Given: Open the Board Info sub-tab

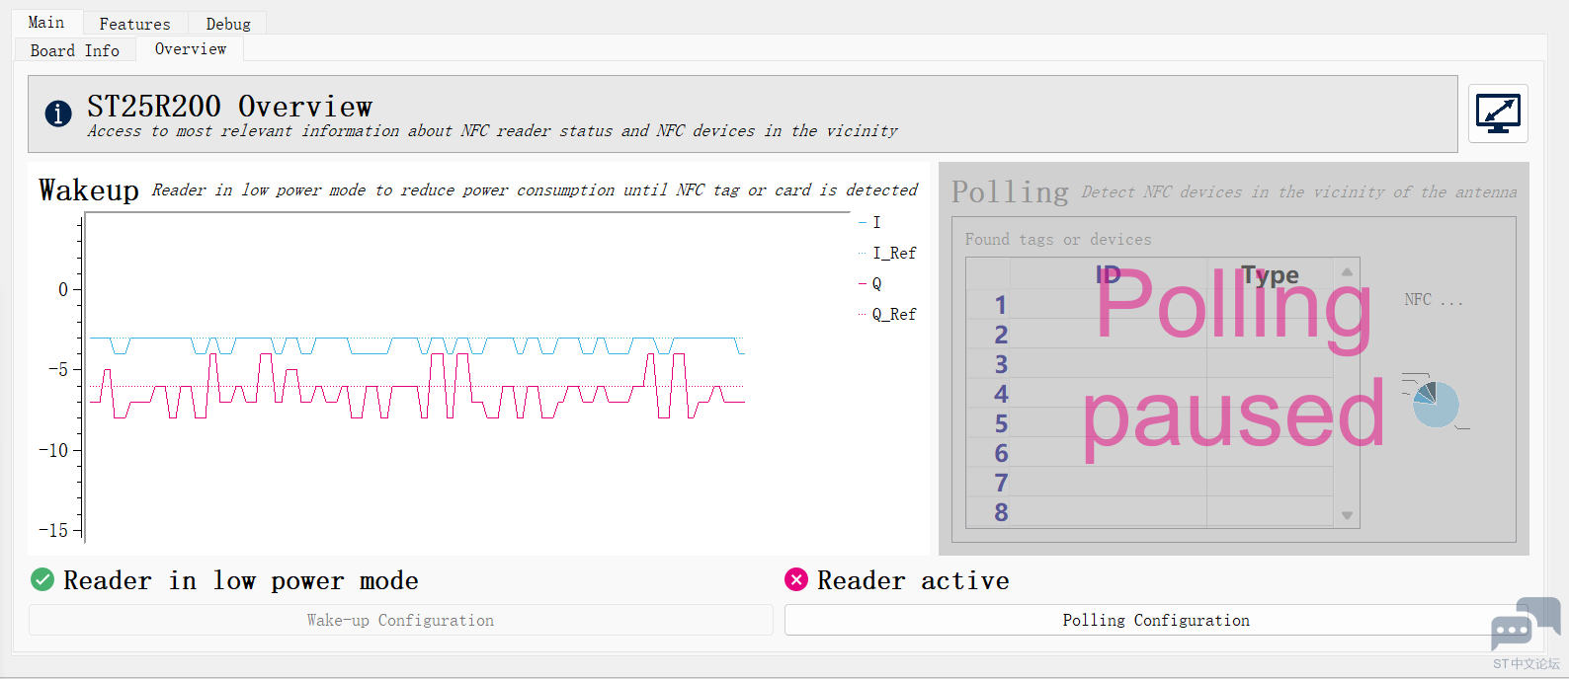Looking at the screenshot, I should click(x=75, y=50).
